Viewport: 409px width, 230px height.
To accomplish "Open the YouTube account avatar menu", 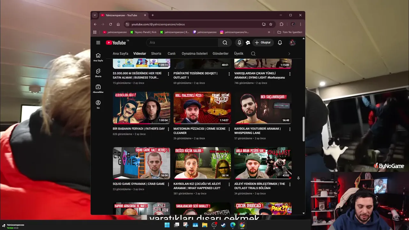I will coord(292,42).
